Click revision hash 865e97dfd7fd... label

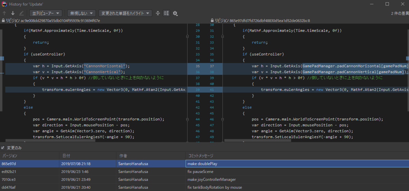click(263, 21)
